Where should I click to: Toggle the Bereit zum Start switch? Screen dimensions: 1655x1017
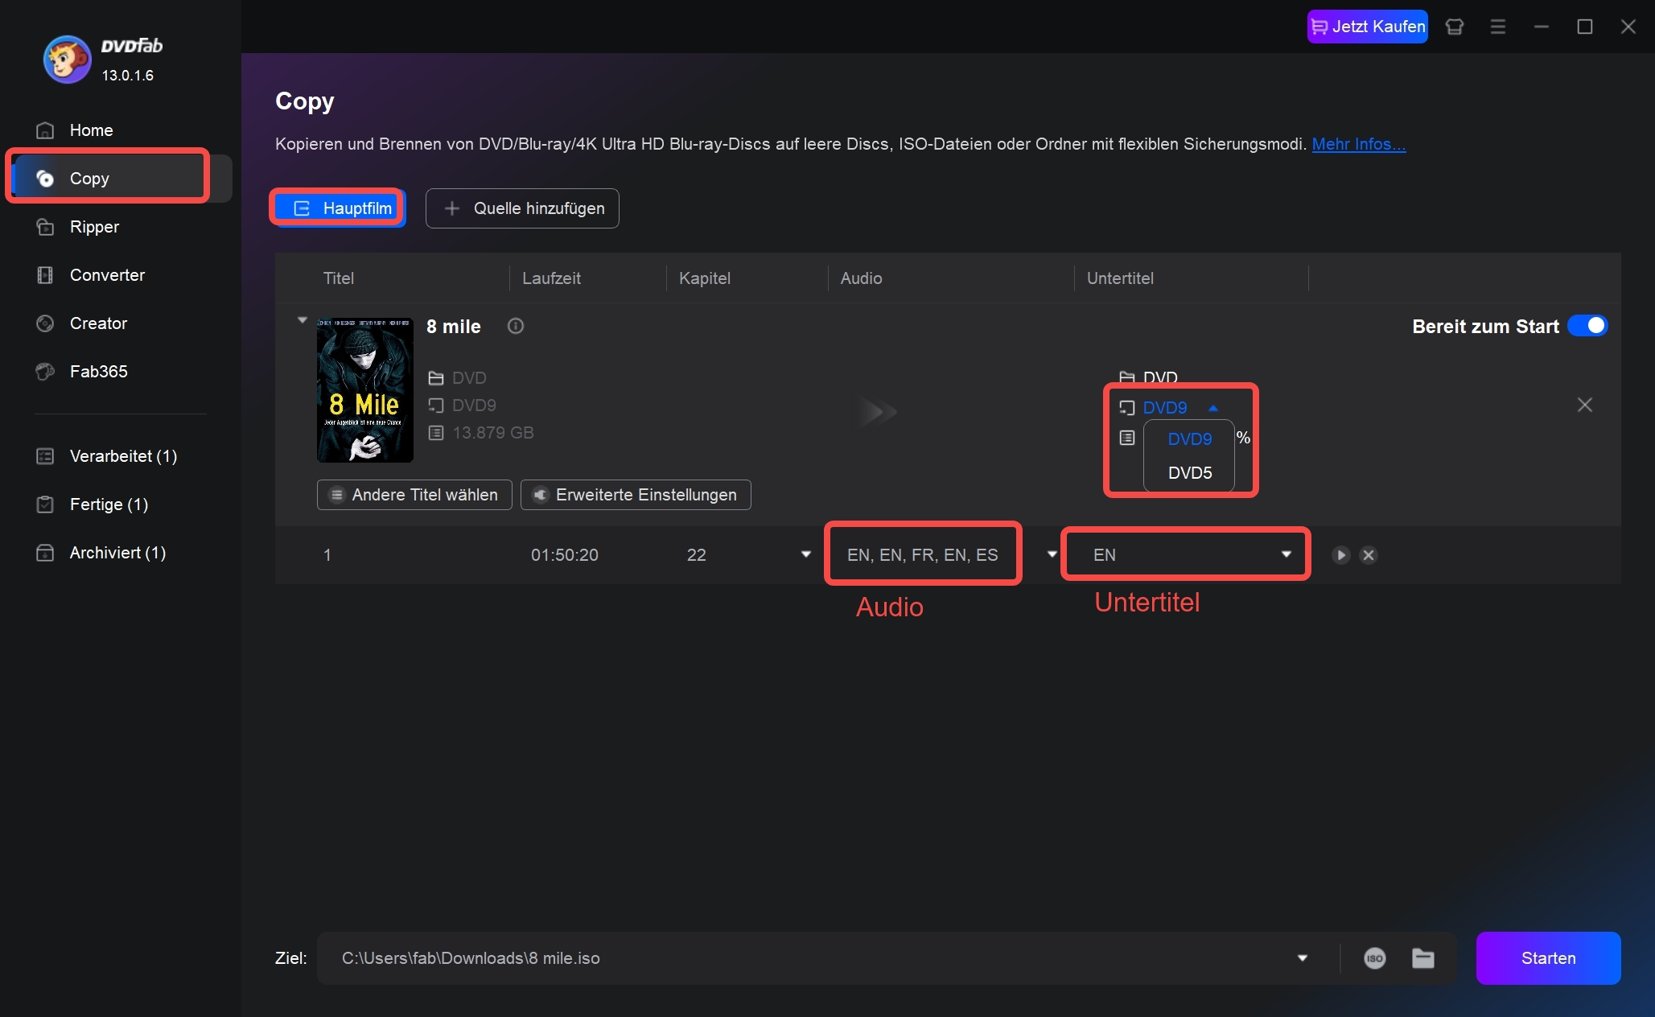click(x=1587, y=326)
